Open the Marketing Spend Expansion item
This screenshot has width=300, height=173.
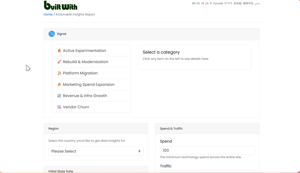tap(91, 84)
